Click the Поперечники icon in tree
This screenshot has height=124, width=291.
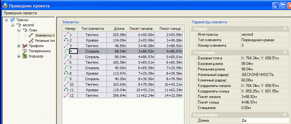coord(25,51)
